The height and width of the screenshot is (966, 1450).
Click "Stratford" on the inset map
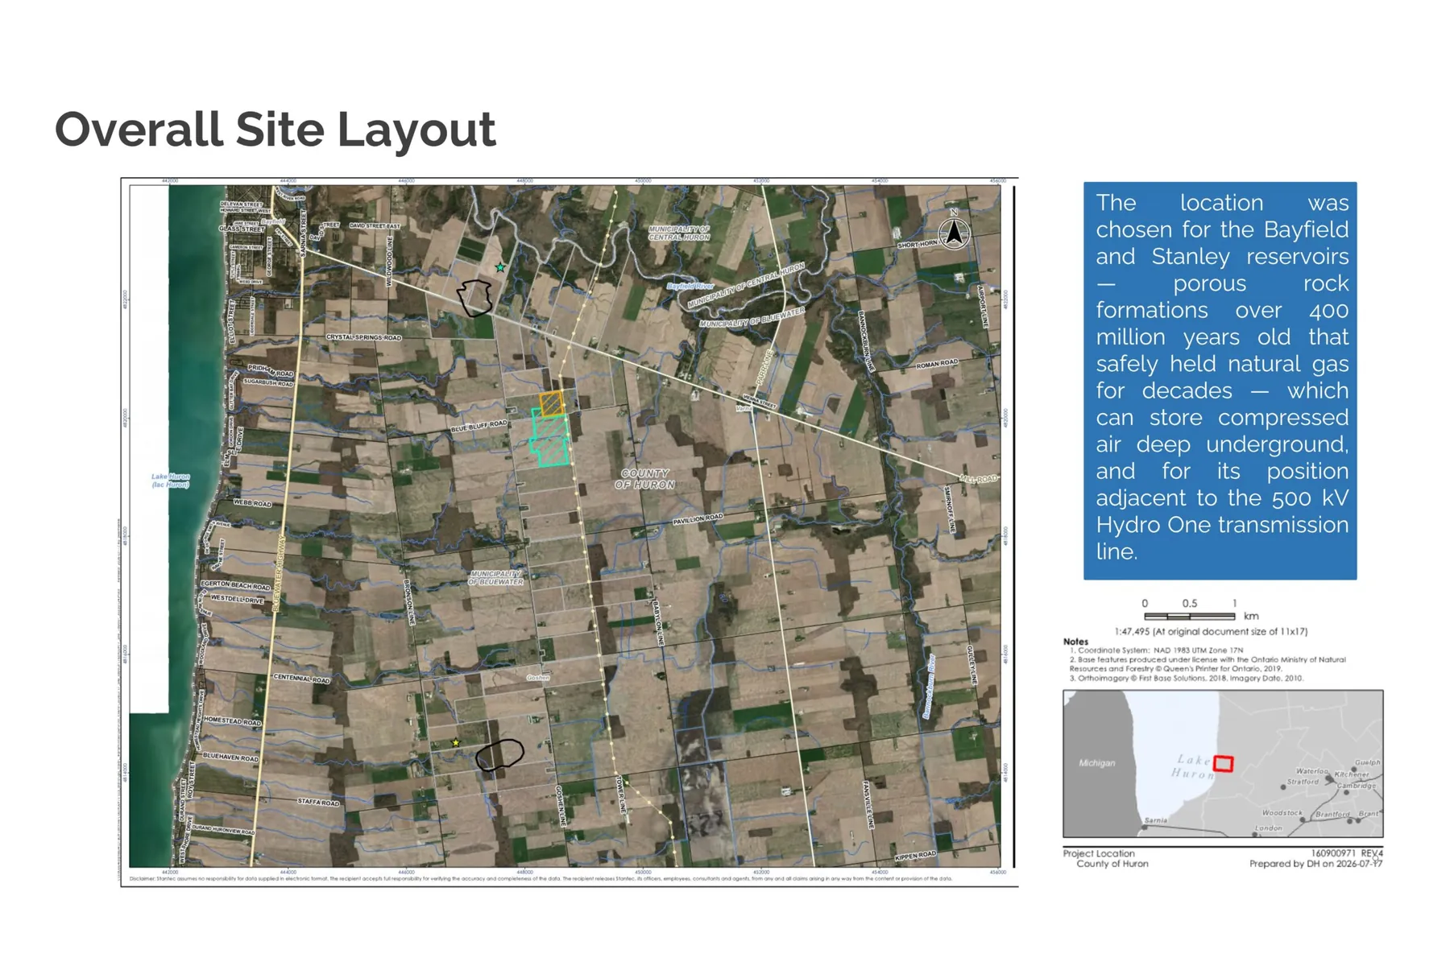pyautogui.click(x=1303, y=782)
